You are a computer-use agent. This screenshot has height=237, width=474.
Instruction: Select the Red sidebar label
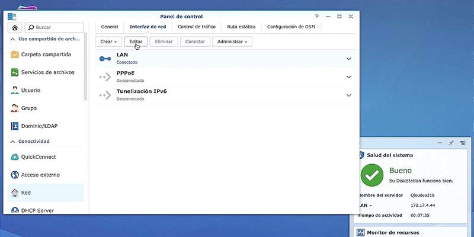pos(25,193)
